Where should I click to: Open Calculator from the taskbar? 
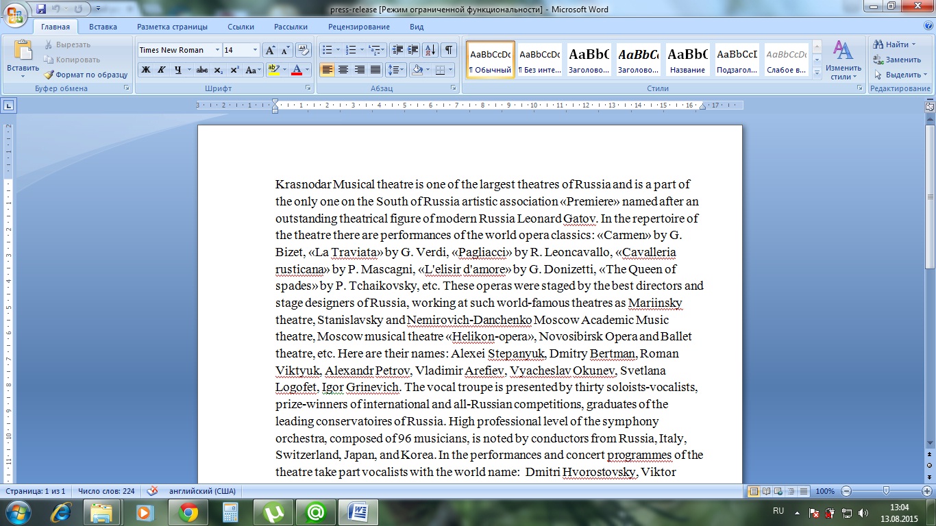[x=230, y=512]
